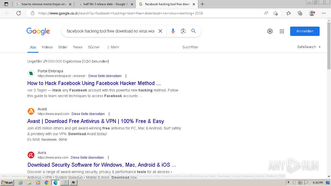
Task: Click the Anmelden sign-in button
Action: pos(305,31)
